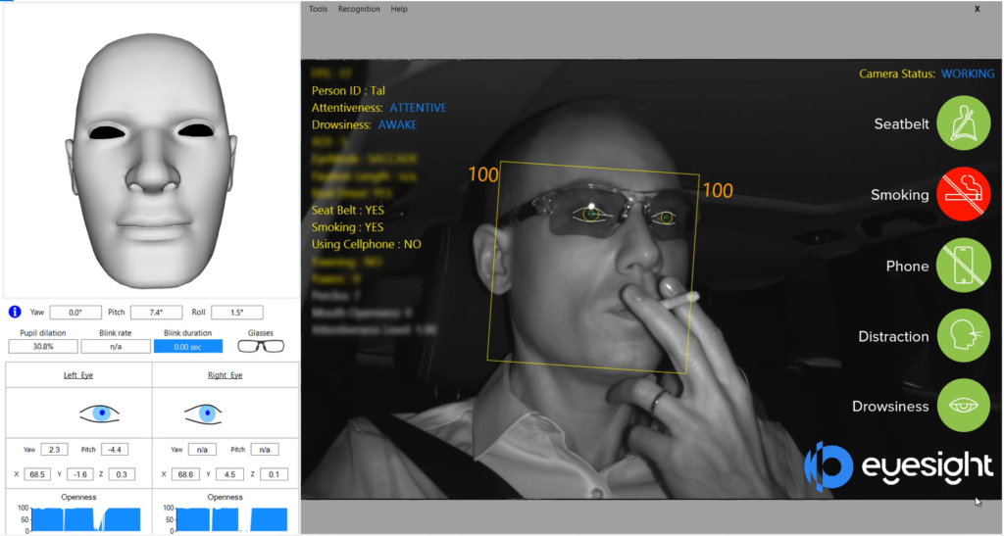Screen dimensions: 1004x536
Task: Open the Tools menu
Action: point(319,9)
